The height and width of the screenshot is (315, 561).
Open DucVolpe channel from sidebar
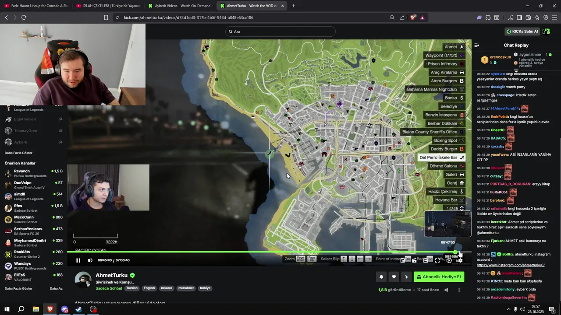pyautogui.click(x=34, y=185)
